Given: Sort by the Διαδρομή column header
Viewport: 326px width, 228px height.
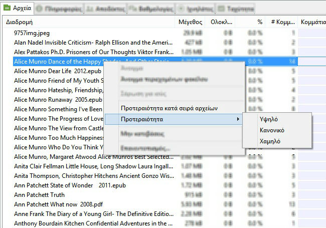Looking at the screenshot, I should click(x=89, y=22).
